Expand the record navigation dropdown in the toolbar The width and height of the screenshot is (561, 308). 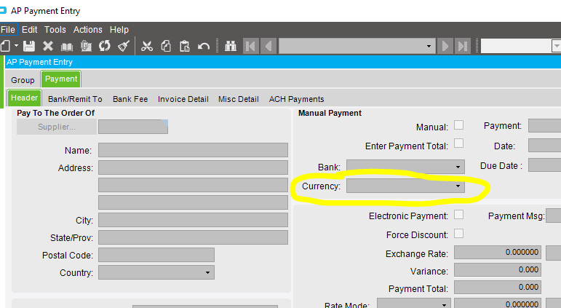pos(429,46)
